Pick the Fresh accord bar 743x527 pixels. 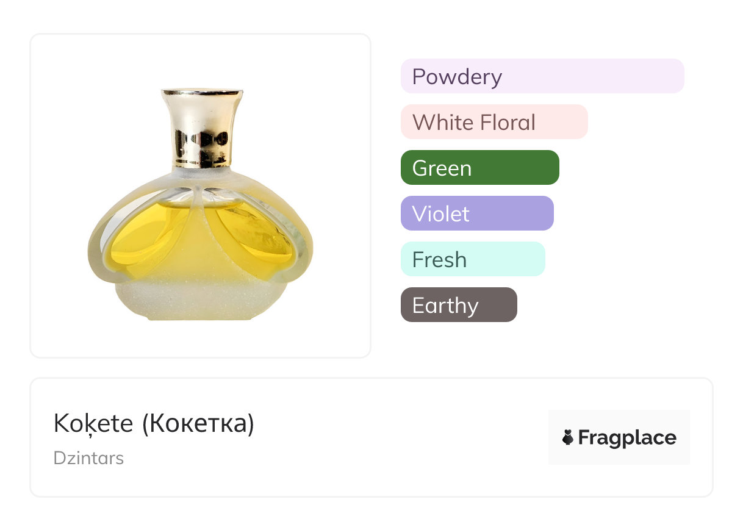(x=472, y=259)
